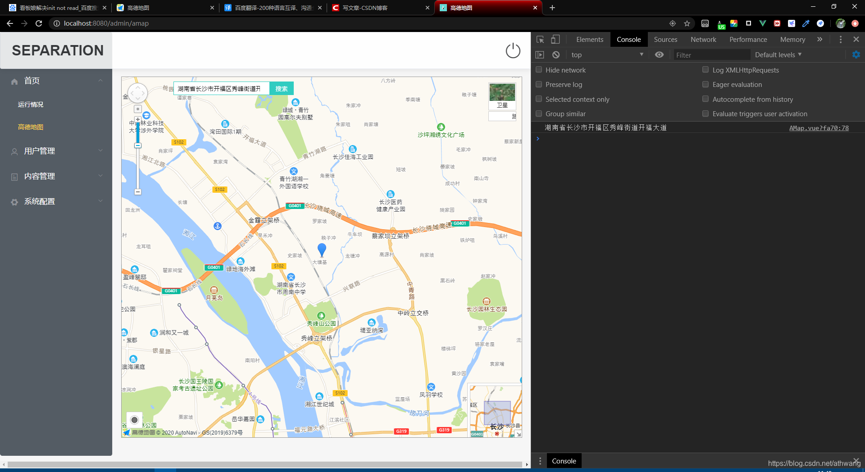Expand the 内容管理 menu
Viewport: 865px width, 472px height.
pos(100,176)
